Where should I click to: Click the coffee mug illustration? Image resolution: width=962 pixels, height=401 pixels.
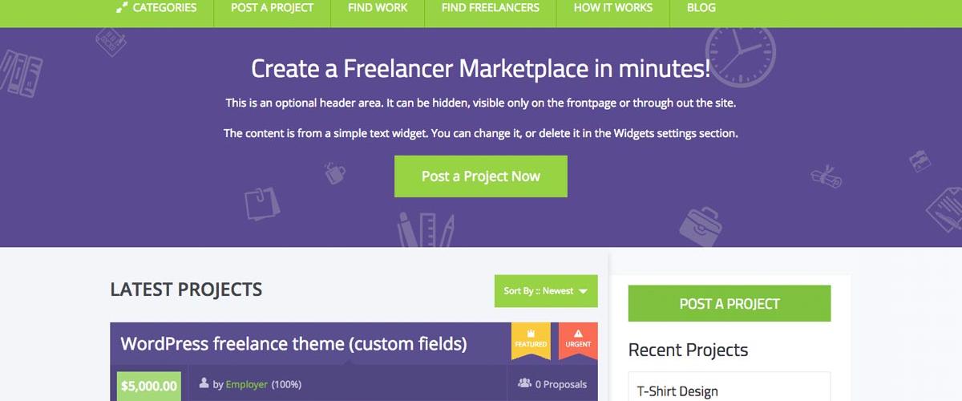tap(335, 172)
